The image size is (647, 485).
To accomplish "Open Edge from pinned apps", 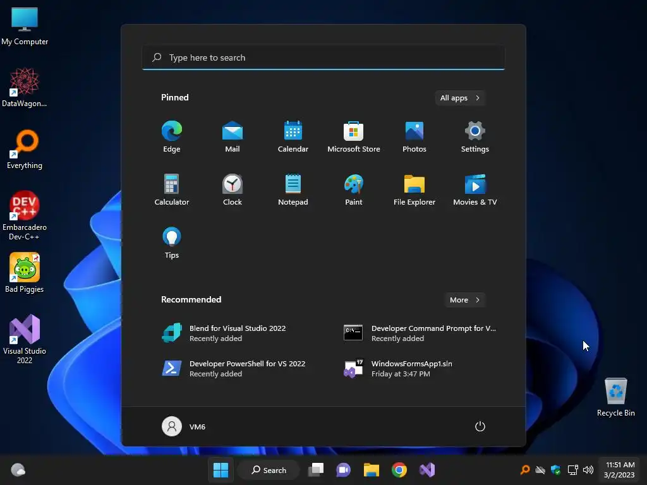I will (172, 136).
